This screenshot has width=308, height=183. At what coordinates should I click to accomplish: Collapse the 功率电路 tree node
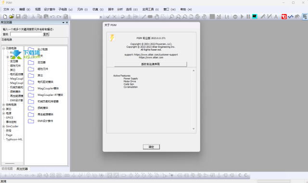(x=3, y=48)
